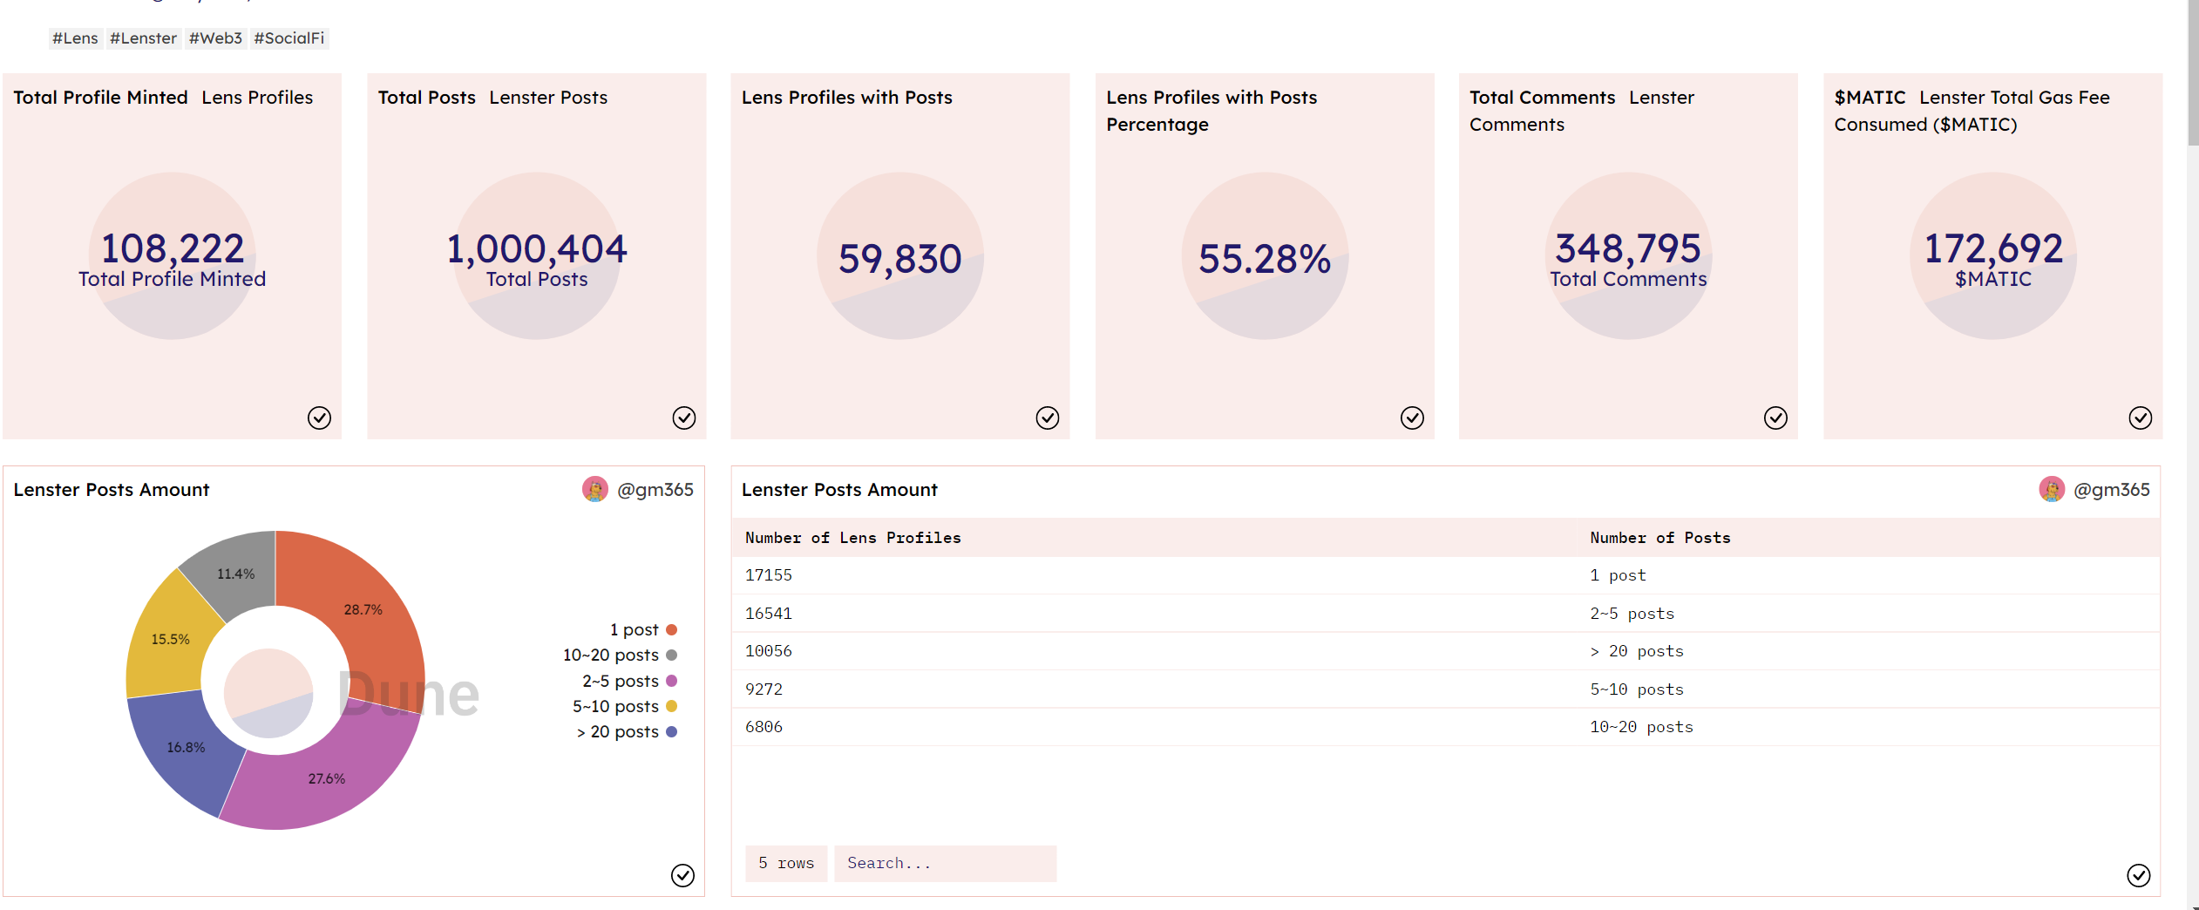Click the 55.28% counter value
The height and width of the screenshot is (910, 2199).
[x=1265, y=259]
